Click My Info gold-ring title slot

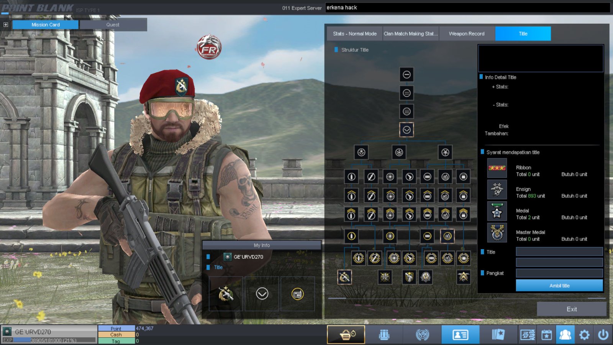tap(298, 294)
